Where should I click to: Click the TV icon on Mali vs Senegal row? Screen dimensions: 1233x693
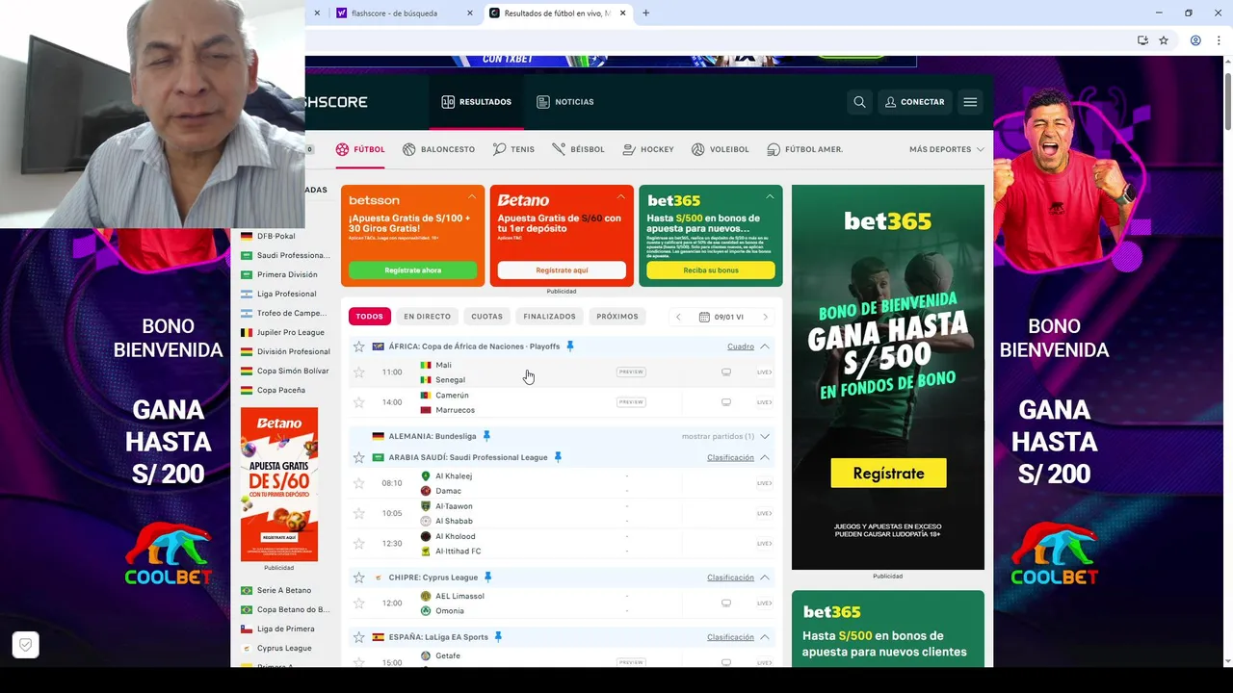click(x=726, y=372)
